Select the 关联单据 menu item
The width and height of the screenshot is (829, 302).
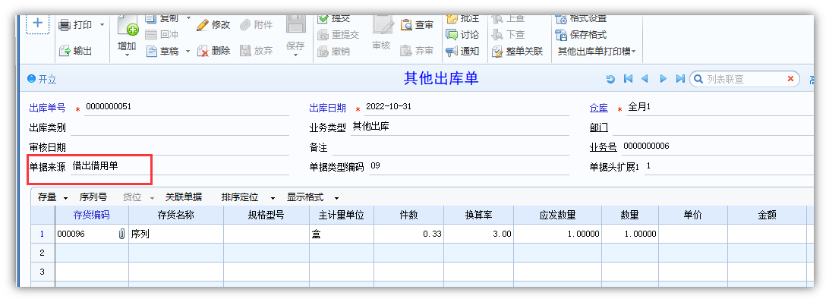(x=184, y=197)
